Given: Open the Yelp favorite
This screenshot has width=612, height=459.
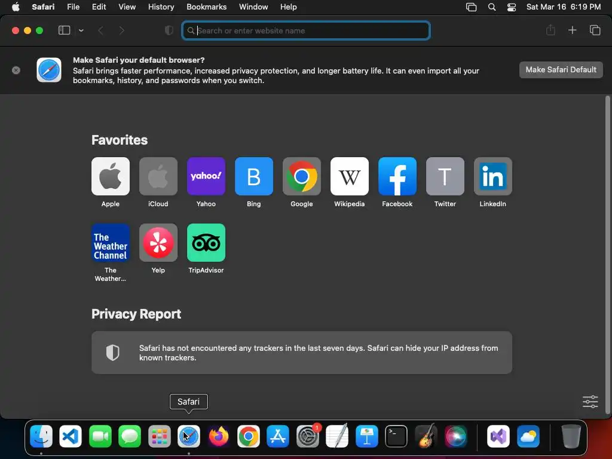Looking at the screenshot, I should click(x=158, y=243).
